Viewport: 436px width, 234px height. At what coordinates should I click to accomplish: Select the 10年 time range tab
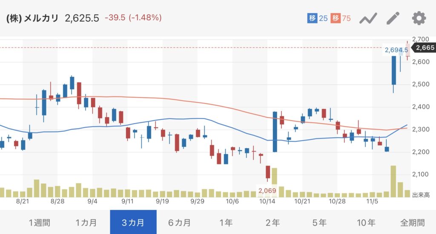[x=366, y=222]
